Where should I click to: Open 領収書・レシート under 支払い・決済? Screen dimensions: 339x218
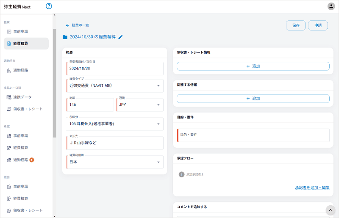(28, 109)
